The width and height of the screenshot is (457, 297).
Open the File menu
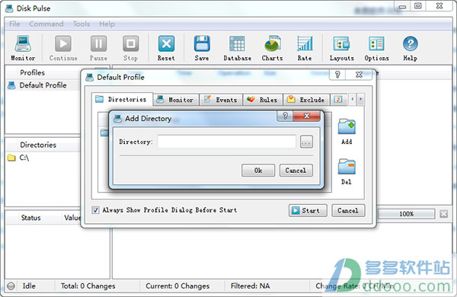point(14,24)
